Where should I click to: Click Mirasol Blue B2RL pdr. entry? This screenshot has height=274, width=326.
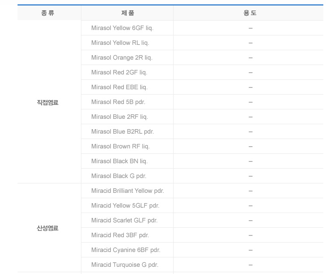(x=122, y=131)
